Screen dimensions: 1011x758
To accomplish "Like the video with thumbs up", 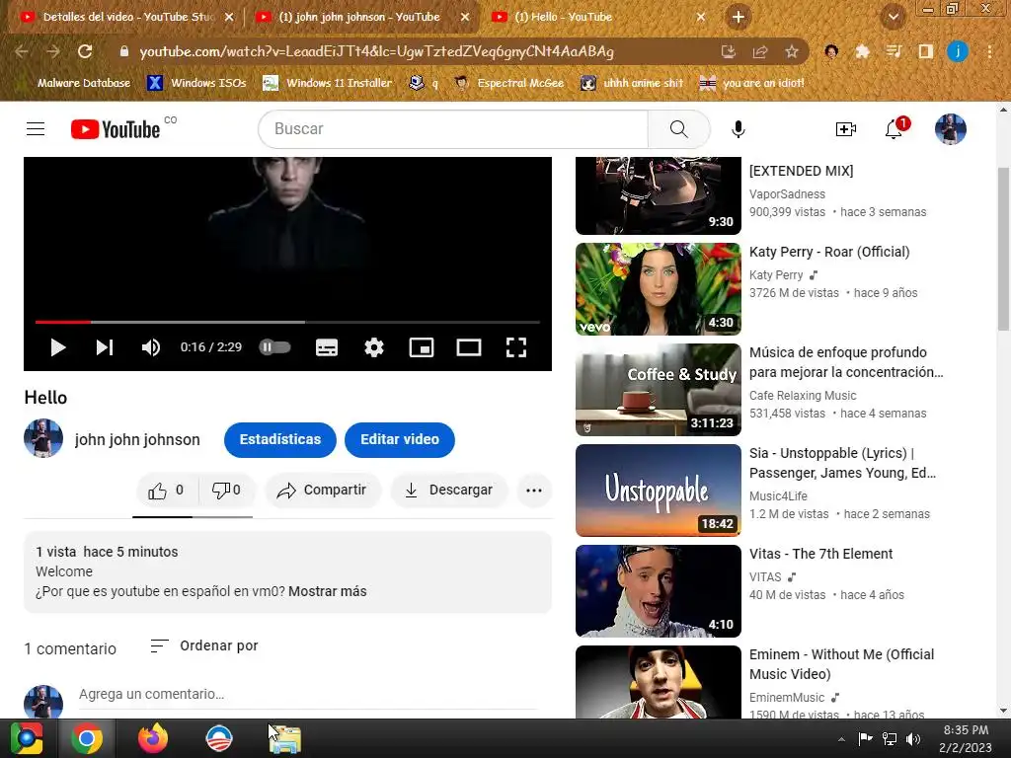I will tap(166, 491).
